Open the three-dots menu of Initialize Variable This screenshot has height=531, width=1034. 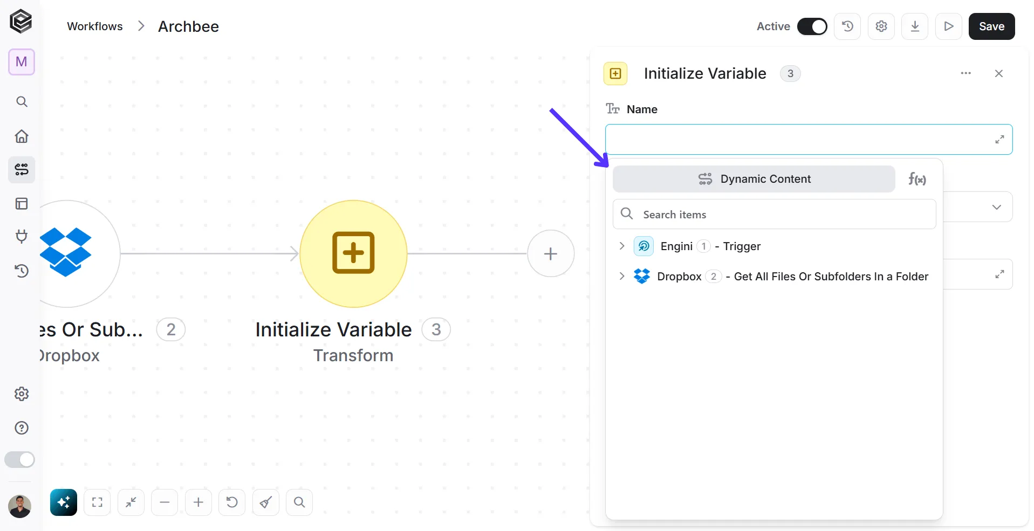965,73
